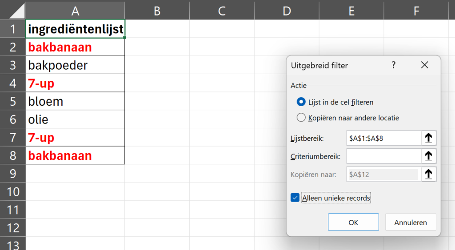Click the 'olie' cell in row 6
The height and width of the screenshot is (250, 455).
pyautogui.click(x=75, y=119)
